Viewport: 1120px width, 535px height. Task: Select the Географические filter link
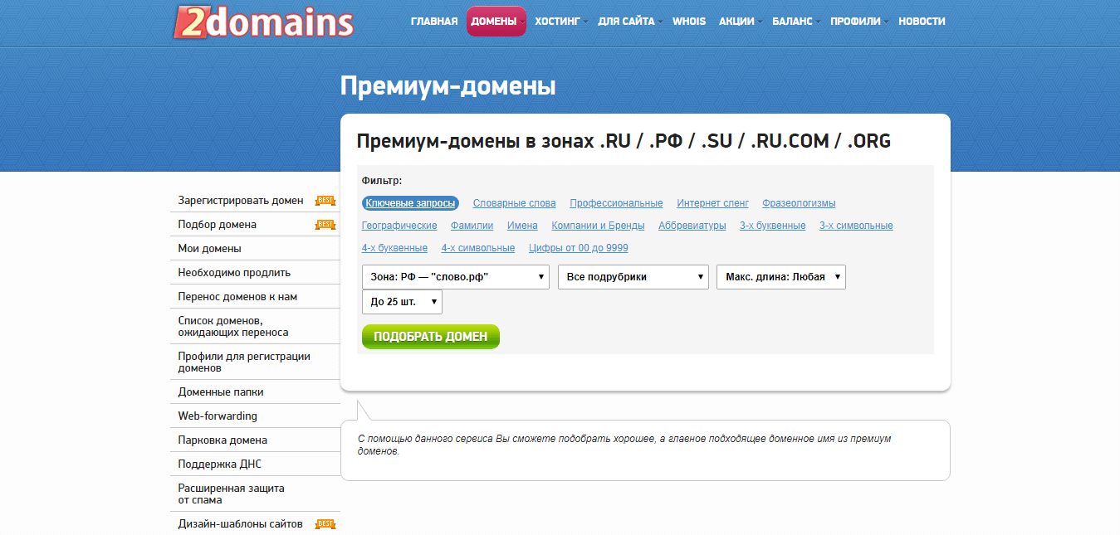click(x=399, y=226)
